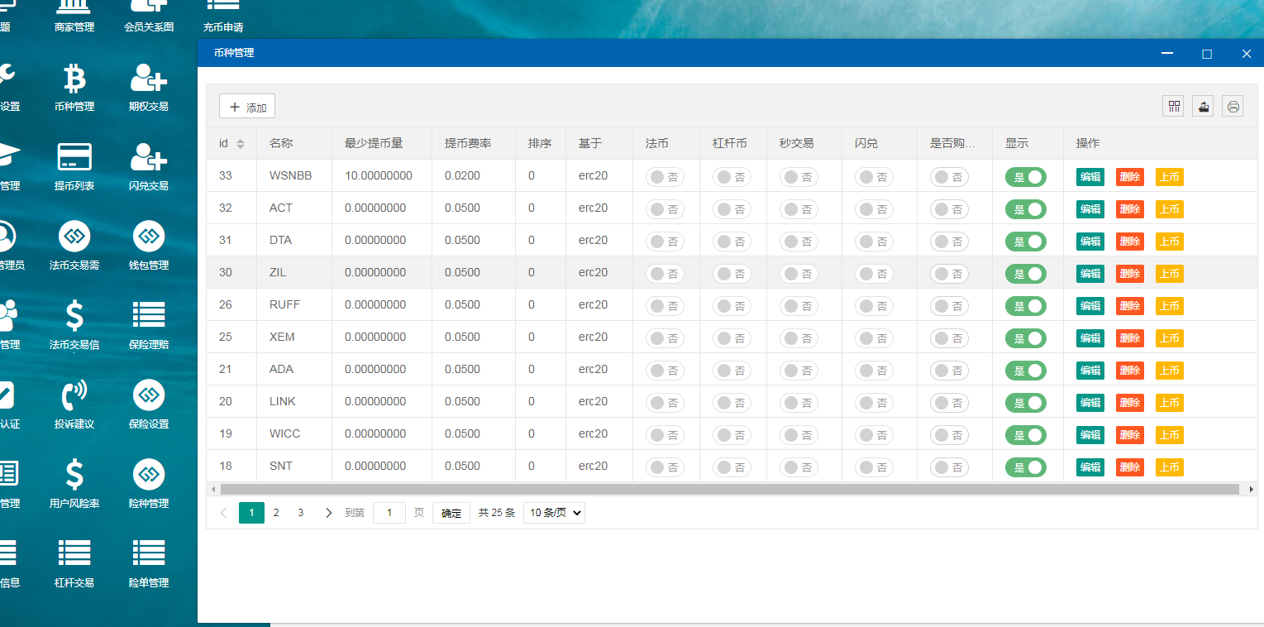
Task: Open the 10 条/页 page size dropdown
Action: pos(554,513)
